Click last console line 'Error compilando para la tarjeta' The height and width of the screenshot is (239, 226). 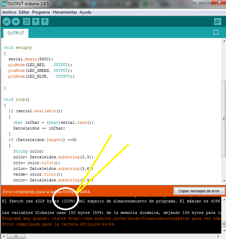click(x=59, y=224)
